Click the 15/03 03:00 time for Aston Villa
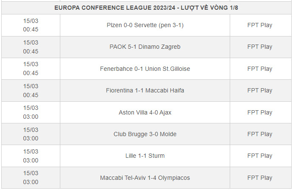This screenshot has width=293, height=190. pos(31,112)
